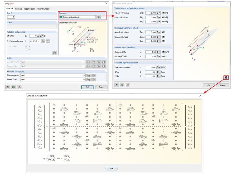This screenshot has width=236, height=180.
Task: Edit hinge for Kloub Začátek prutu
Action: (93, 76)
